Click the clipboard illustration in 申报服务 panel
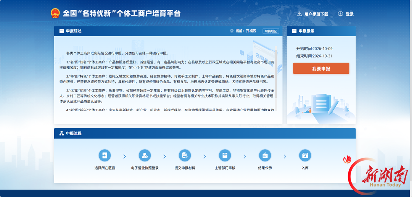Viewport: 412px width, 197px height. [x=322, y=105]
